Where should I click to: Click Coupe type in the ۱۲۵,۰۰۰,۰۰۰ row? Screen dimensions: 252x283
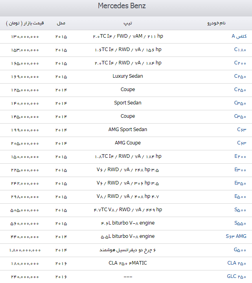tap(128, 89)
